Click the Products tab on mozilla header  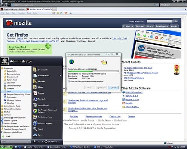(x=128, y=26)
